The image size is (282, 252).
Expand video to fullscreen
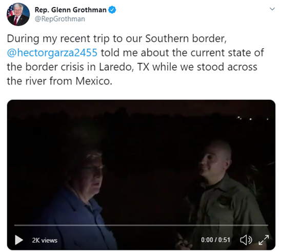[264, 240]
